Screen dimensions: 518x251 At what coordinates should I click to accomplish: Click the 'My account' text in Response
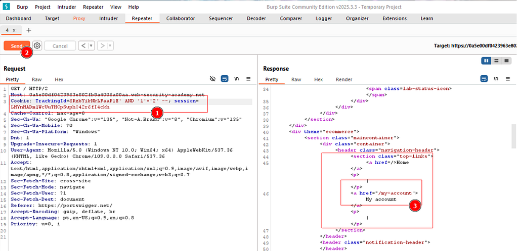point(381,199)
